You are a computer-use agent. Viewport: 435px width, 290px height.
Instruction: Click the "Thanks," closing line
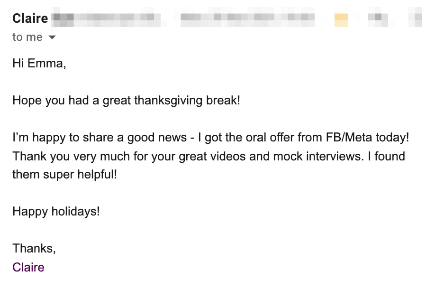(x=34, y=249)
